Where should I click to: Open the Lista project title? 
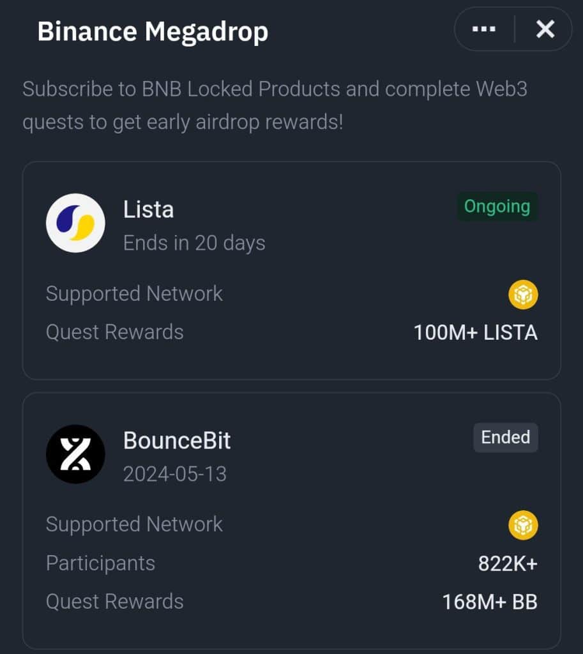coord(148,209)
